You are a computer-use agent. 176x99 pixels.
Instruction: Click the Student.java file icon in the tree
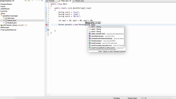6,23
